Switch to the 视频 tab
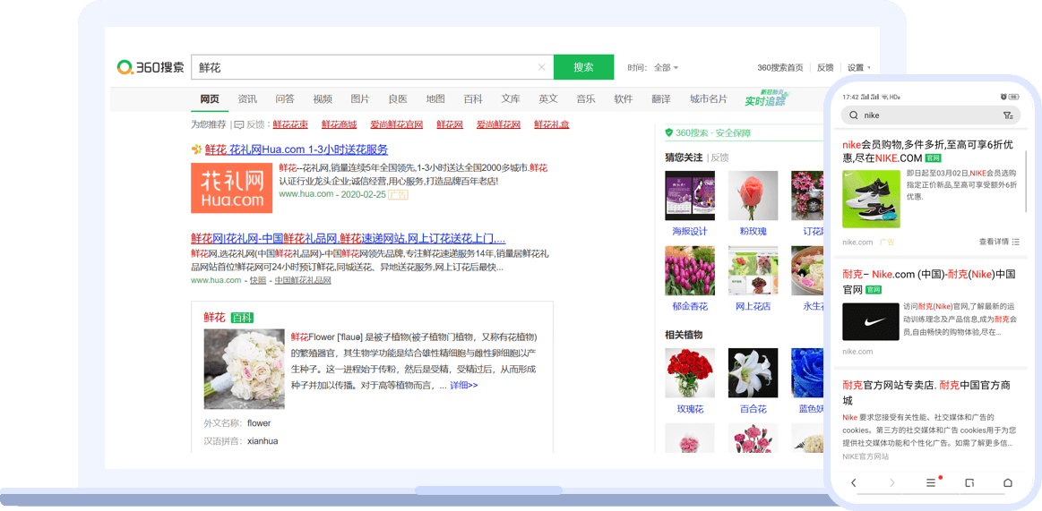The height and width of the screenshot is (511, 1042). (x=323, y=98)
